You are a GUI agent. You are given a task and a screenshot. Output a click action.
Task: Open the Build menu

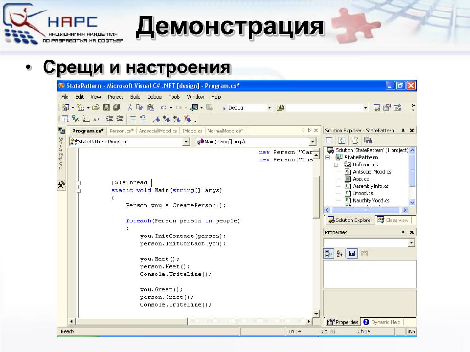pyautogui.click(x=135, y=97)
